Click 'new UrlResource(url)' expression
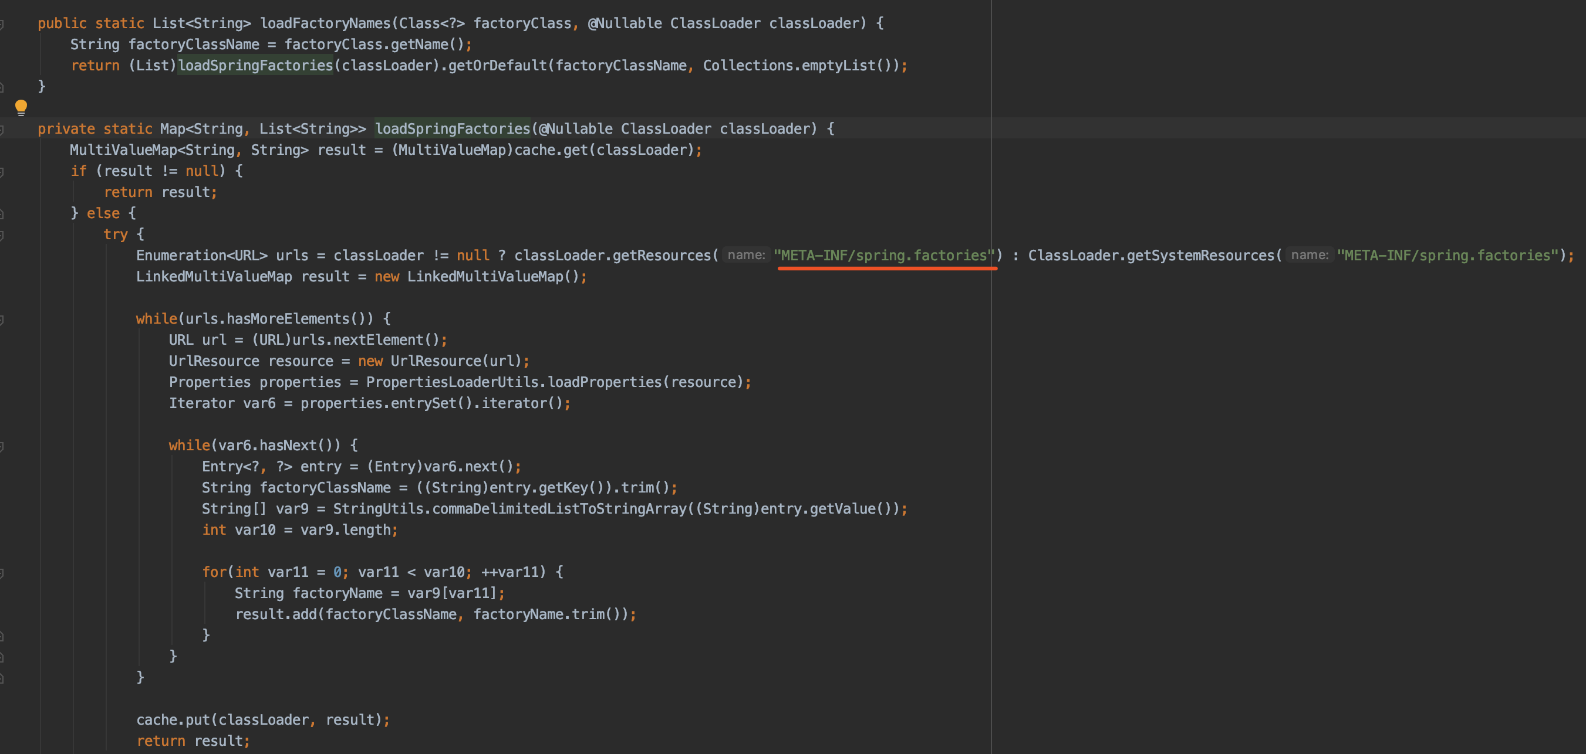Image resolution: width=1586 pixels, height=754 pixels. 440,361
